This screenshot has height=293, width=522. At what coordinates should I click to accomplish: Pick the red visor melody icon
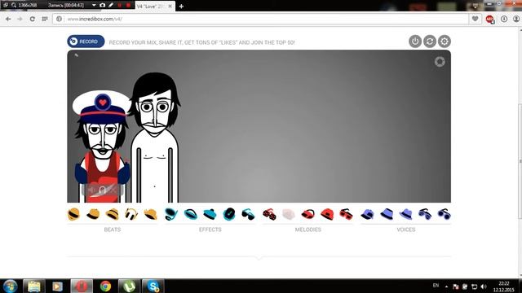pos(307,214)
